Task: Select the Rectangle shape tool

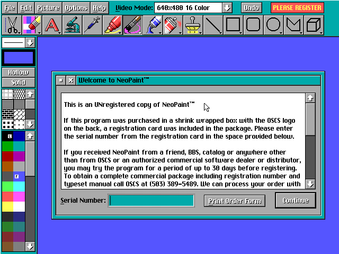Action: pyautogui.click(x=233, y=25)
